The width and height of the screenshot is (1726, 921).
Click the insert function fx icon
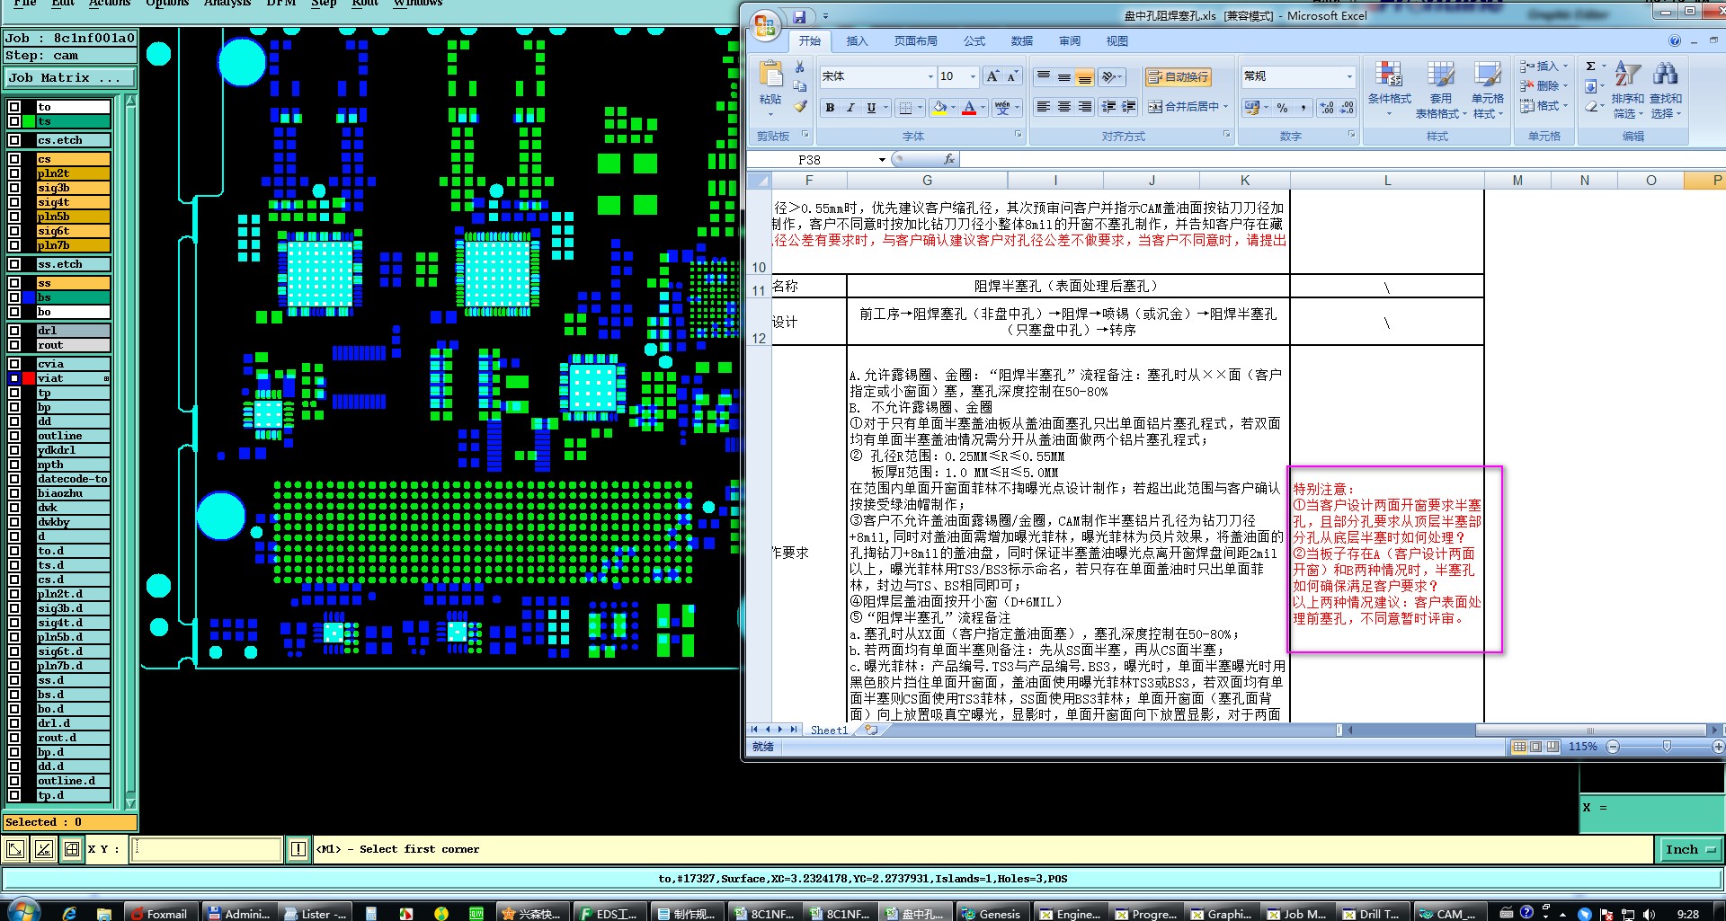(x=949, y=159)
